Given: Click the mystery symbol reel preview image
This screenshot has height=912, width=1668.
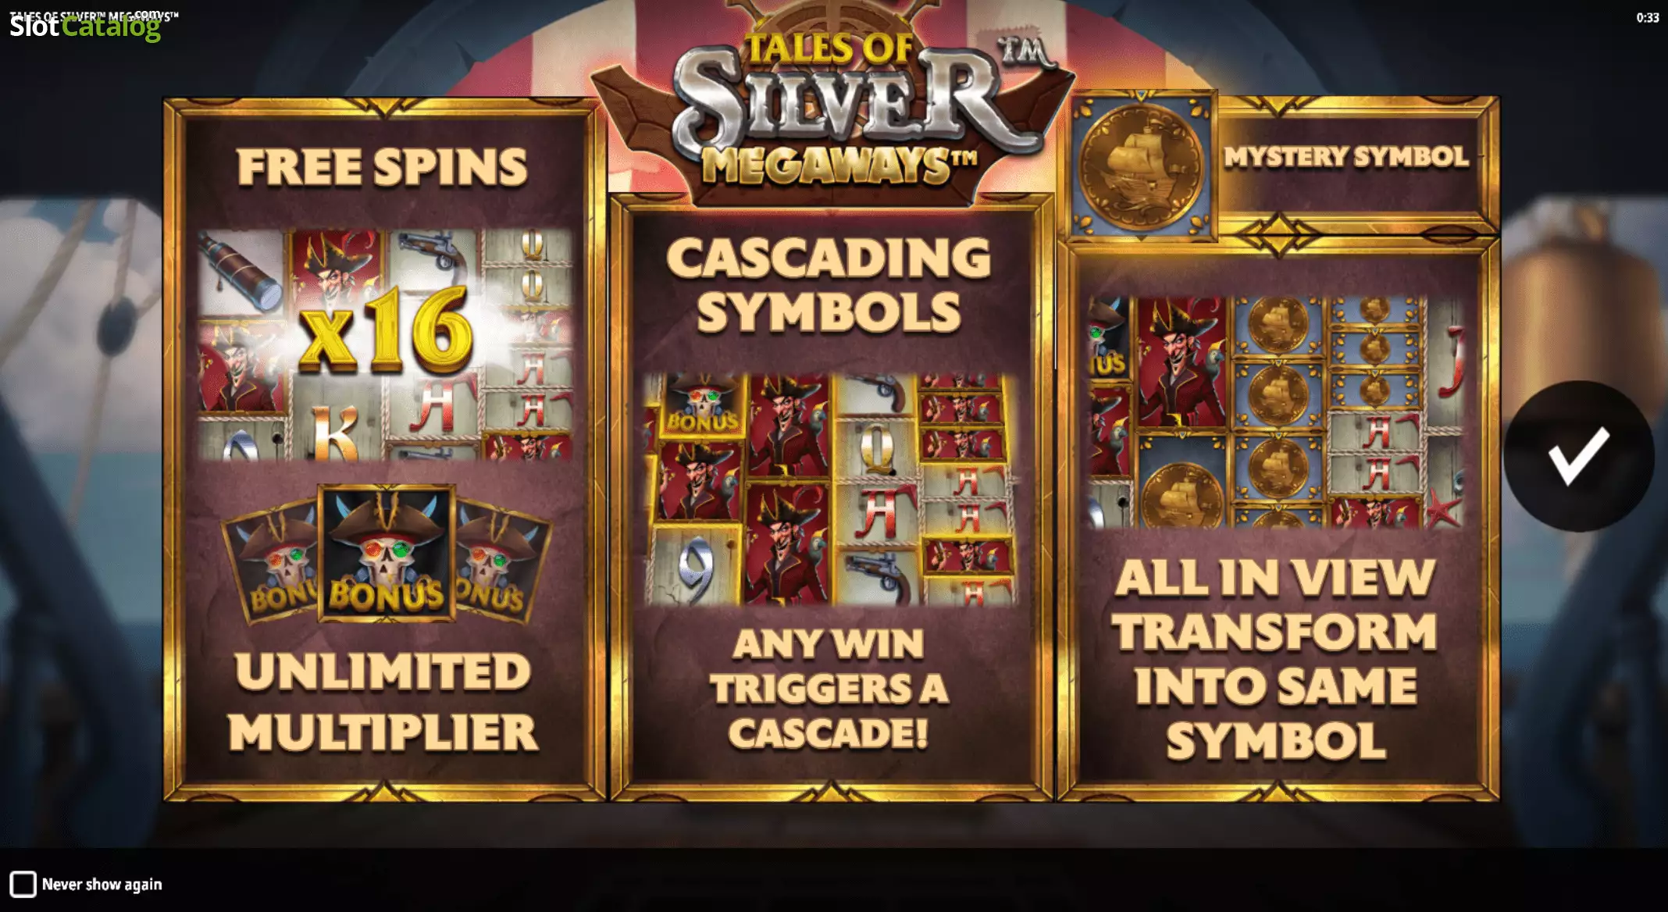Looking at the screenshot, I should [x=1276, y=411].
